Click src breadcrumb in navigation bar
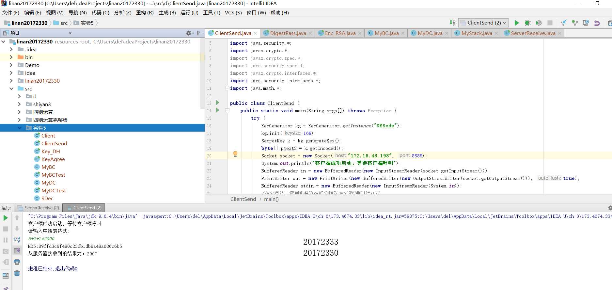 tap(60, 23)
